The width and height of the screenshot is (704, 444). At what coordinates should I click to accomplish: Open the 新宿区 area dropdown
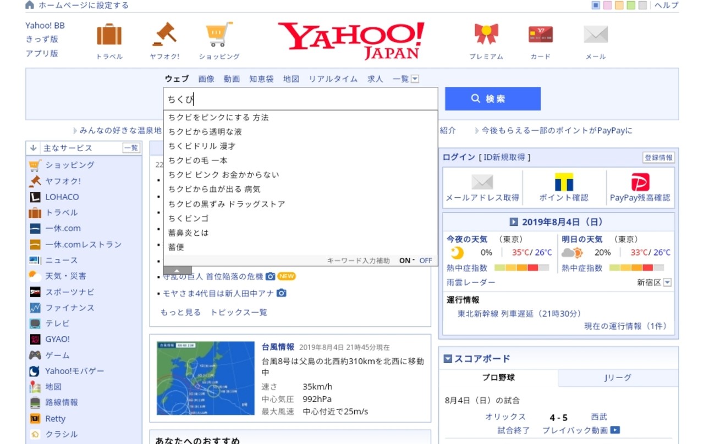coord(668,282)
